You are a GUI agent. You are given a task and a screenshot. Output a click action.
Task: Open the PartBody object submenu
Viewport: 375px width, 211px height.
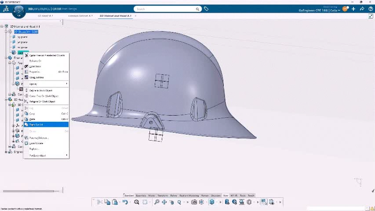[x=47, y=156]
